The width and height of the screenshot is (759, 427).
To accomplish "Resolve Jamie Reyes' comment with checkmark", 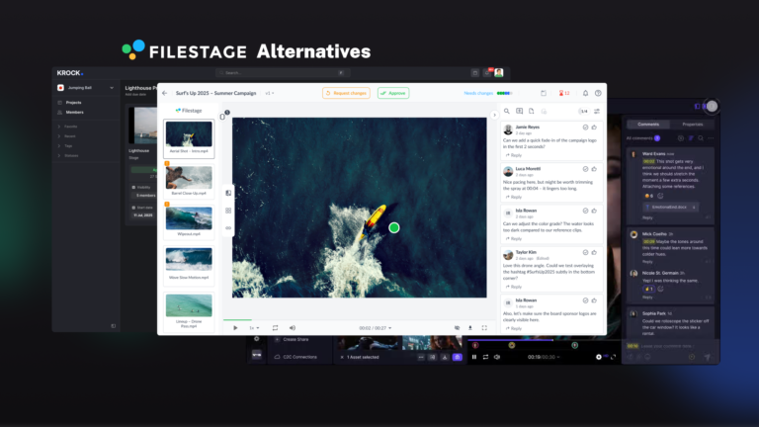I will (x=585, y=128).
